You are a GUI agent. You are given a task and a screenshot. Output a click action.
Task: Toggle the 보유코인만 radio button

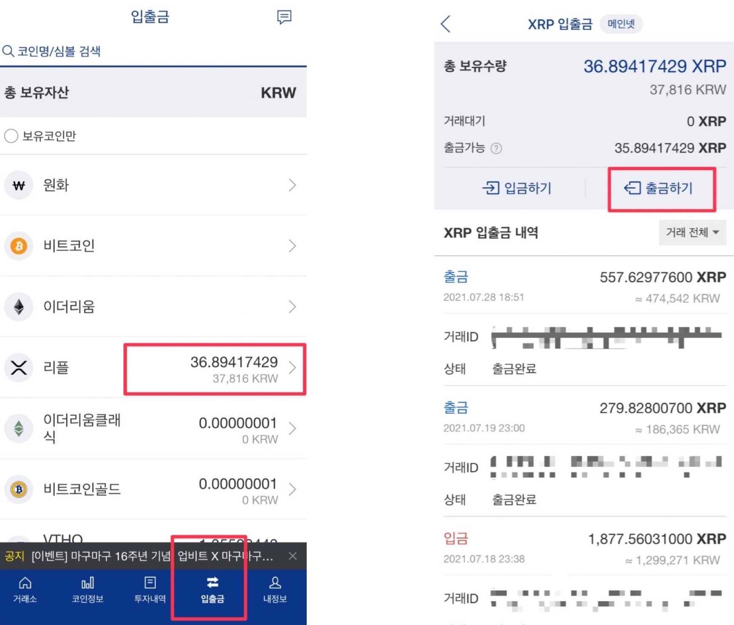pos(11,136)
